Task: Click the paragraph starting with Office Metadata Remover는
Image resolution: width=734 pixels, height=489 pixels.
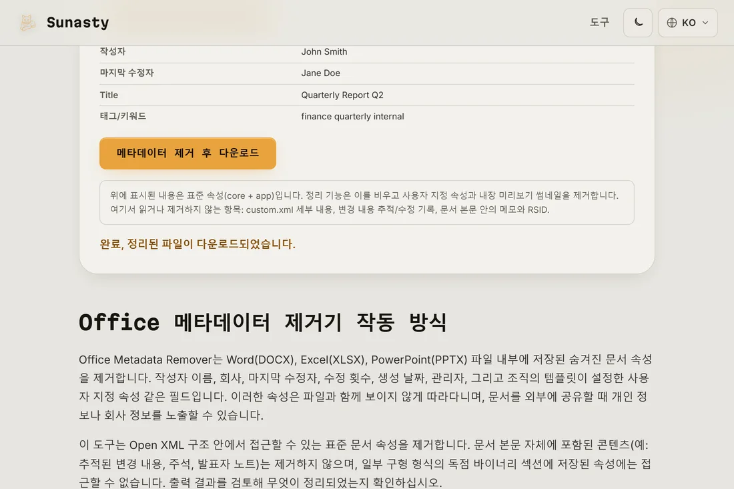Action: (366, 387)
